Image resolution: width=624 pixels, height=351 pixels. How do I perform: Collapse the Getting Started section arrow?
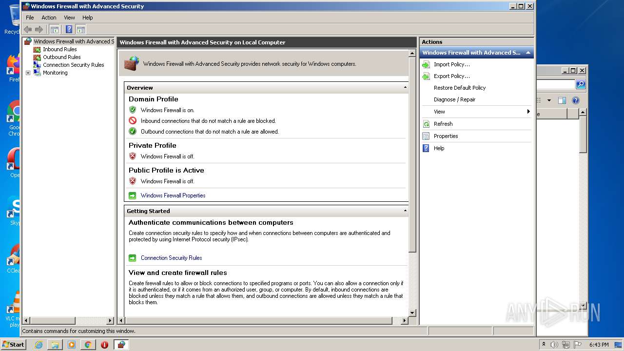(x=405, y=211)
